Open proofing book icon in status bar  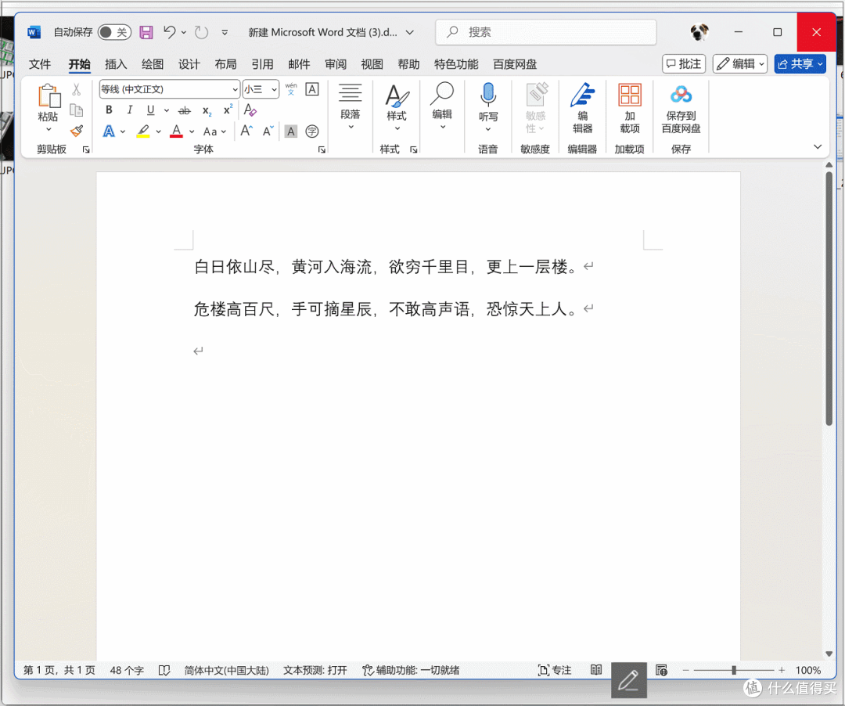click(164, 671)
